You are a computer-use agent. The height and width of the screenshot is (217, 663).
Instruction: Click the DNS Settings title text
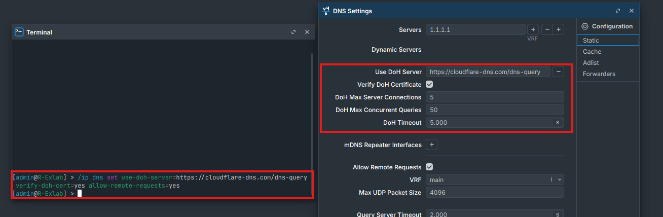pos(352,11)
